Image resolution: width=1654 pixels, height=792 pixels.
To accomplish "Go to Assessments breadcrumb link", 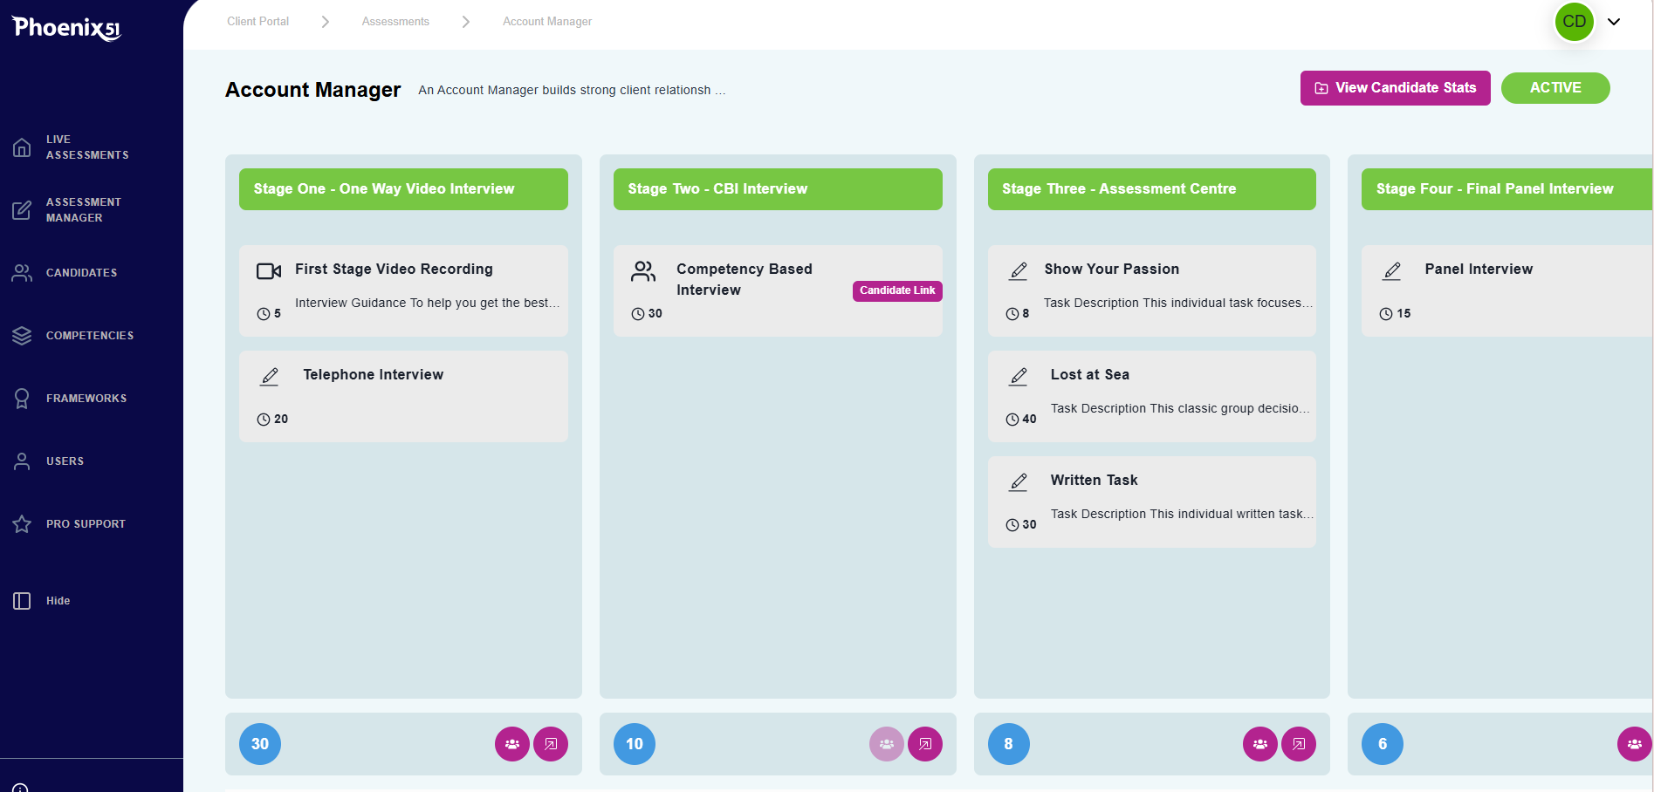I will [395, 22].
